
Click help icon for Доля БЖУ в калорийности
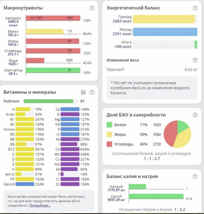click(x=195, y=115)
